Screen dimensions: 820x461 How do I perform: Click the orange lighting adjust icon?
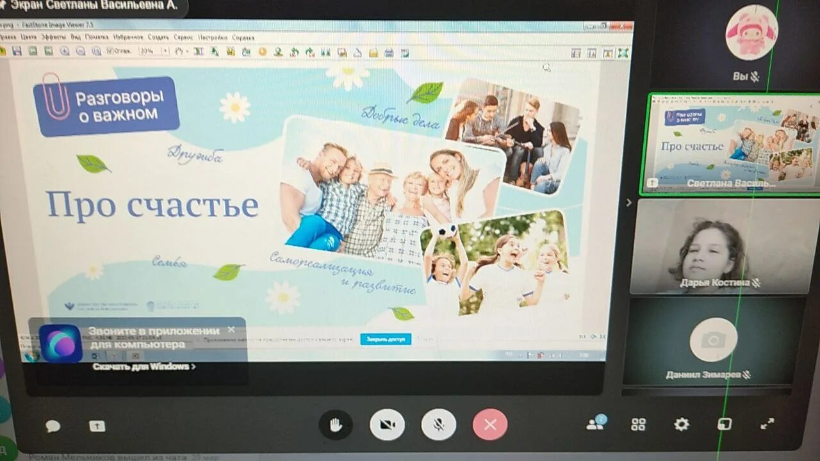coord(263,51)
